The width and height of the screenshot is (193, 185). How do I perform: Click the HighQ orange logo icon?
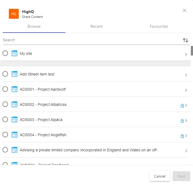(14, 14)
